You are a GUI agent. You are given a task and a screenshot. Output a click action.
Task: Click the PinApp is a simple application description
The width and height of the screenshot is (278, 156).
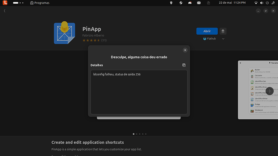[96, 149]
